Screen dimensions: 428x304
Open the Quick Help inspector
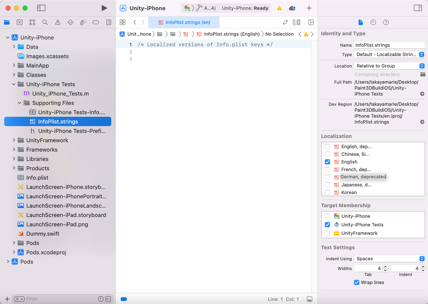[x=386, y=22]
